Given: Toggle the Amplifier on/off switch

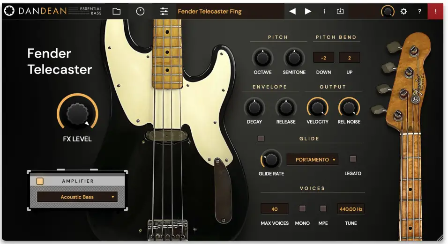Looking at the screenshot, I should (x=40, y=181).
